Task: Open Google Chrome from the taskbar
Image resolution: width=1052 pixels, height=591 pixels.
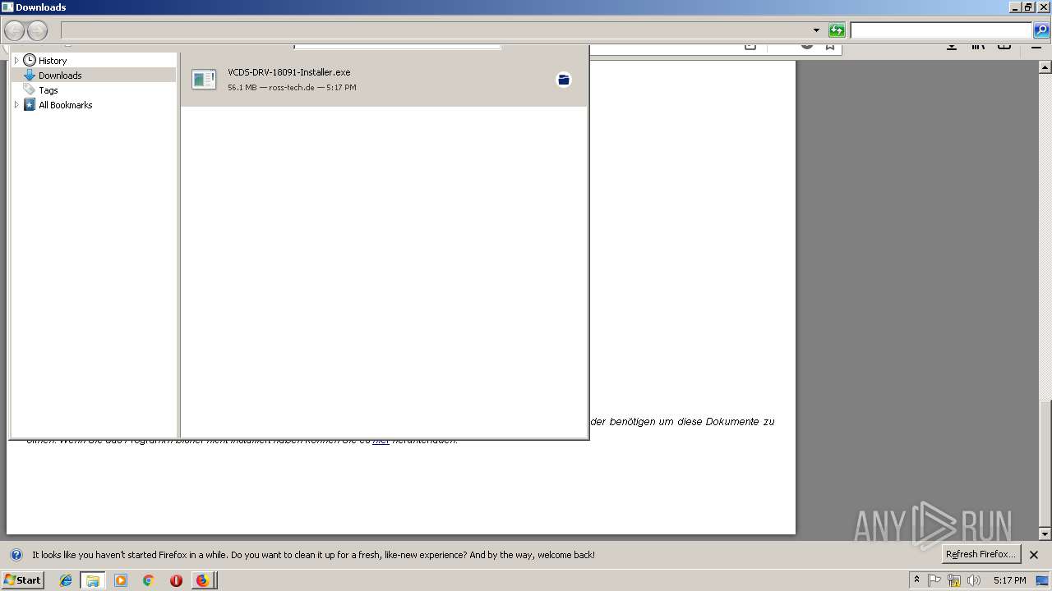Action: point(148,580)
